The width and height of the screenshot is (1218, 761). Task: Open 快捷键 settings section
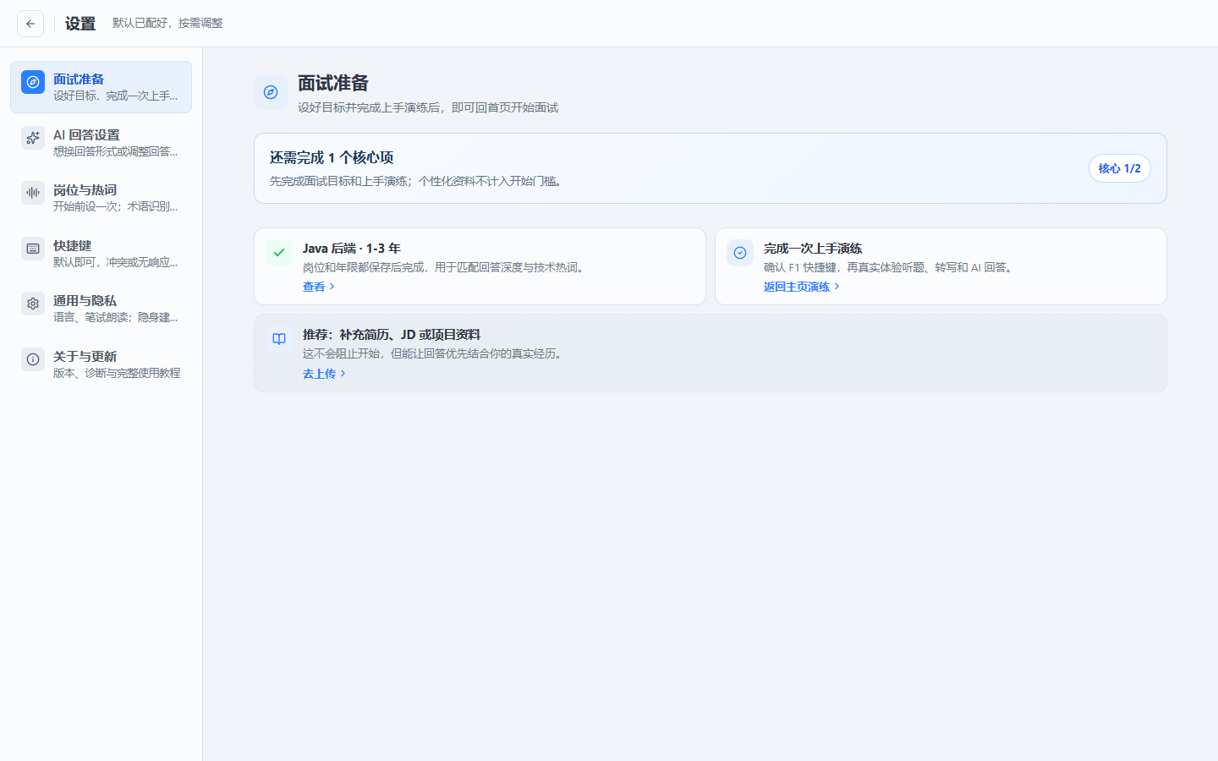click(x=101, y=253)
